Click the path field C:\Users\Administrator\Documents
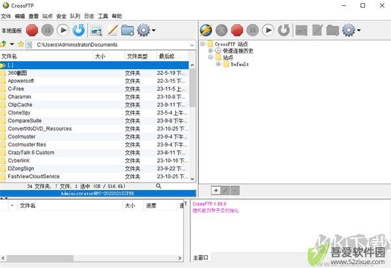The height and width of the screenshot is (268, 391). tap(109, 45)
